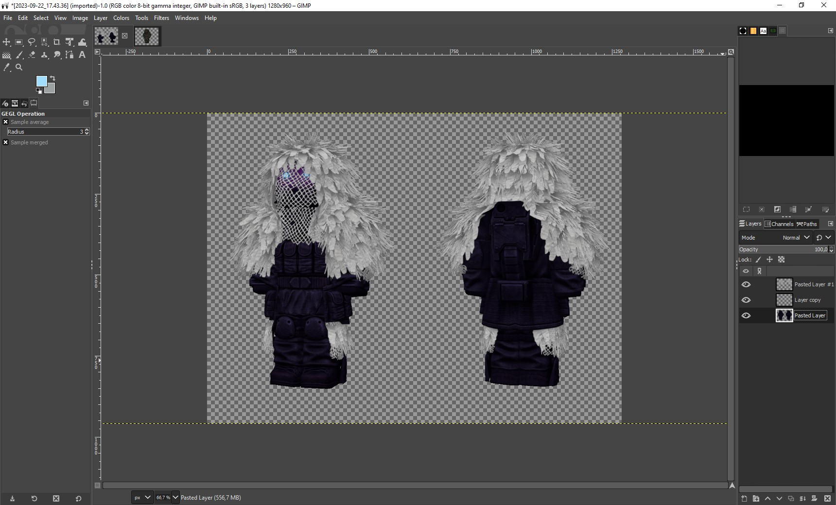The height and width of the screenshot is (505, 836).
Task: Open the top-right dock configuration menu
Action: coord(830,31)
